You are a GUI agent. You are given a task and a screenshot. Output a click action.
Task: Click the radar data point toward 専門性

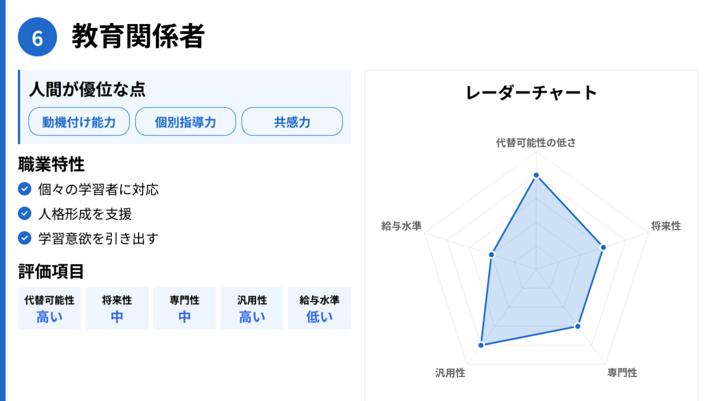click(x=578, y=326)
